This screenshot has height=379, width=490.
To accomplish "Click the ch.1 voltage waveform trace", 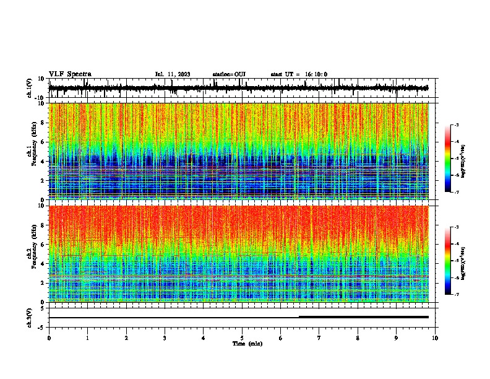I will [x=239, y=88].
